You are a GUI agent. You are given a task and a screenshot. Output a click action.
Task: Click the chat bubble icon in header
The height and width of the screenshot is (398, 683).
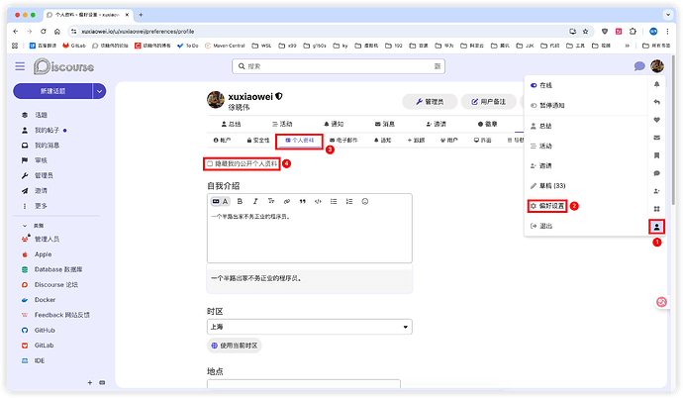click(x=638, y=66)
